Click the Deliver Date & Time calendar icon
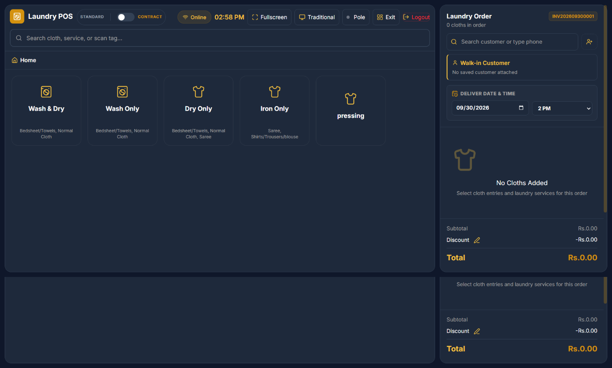The image size is (612, 368). (455, 94)
